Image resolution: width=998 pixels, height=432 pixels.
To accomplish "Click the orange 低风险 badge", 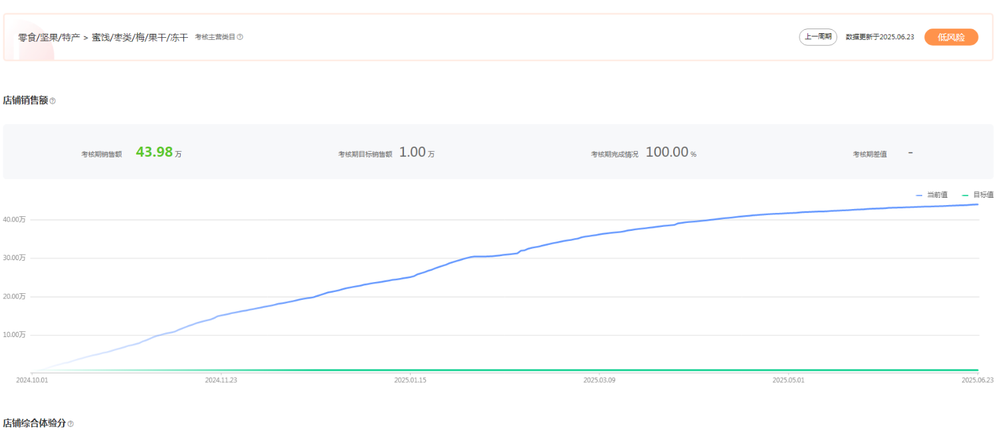I will pyautogui.click(x=951, y=37).
